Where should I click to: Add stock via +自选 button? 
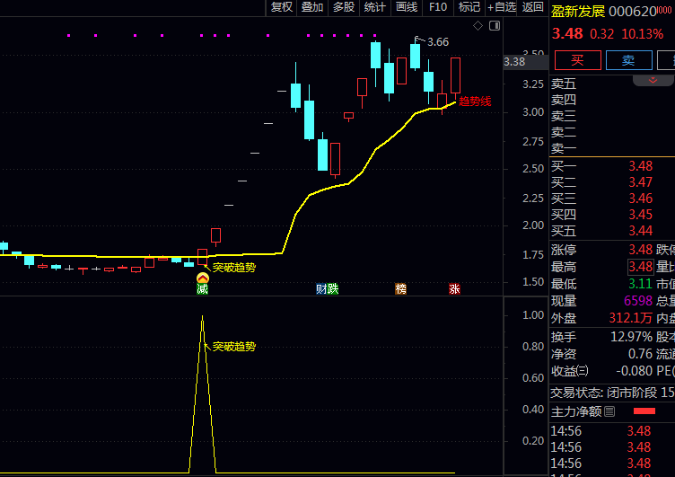click(x=502, y=7)
